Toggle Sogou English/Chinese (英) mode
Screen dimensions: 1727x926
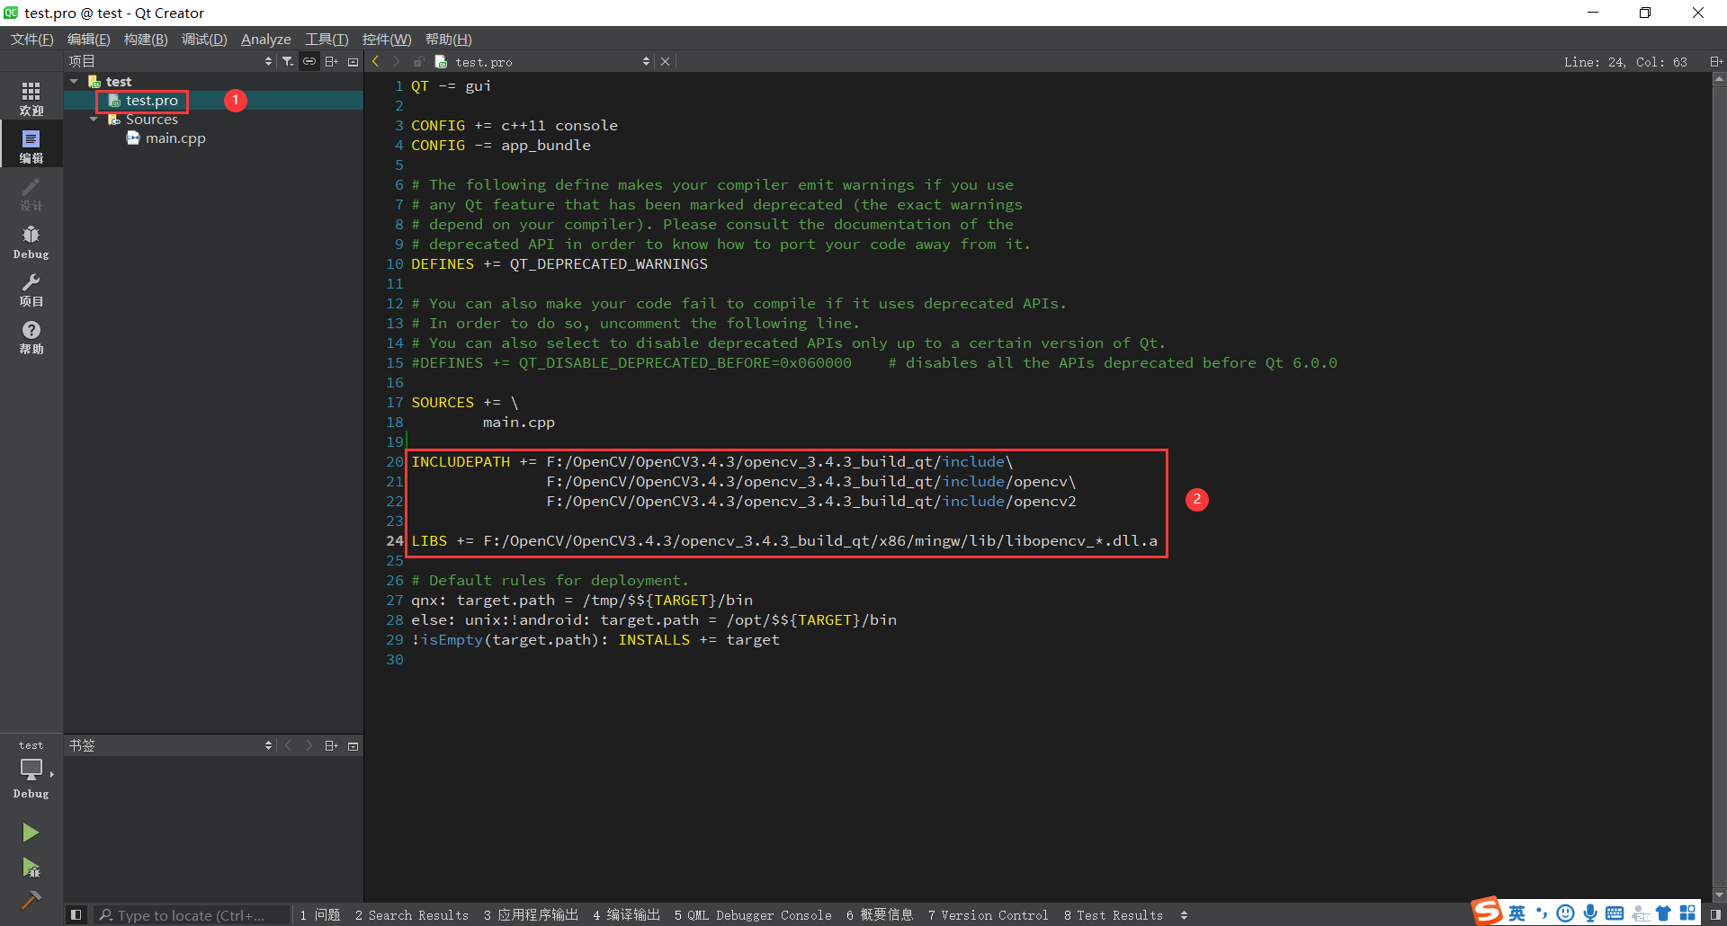tap(1517, 913)
